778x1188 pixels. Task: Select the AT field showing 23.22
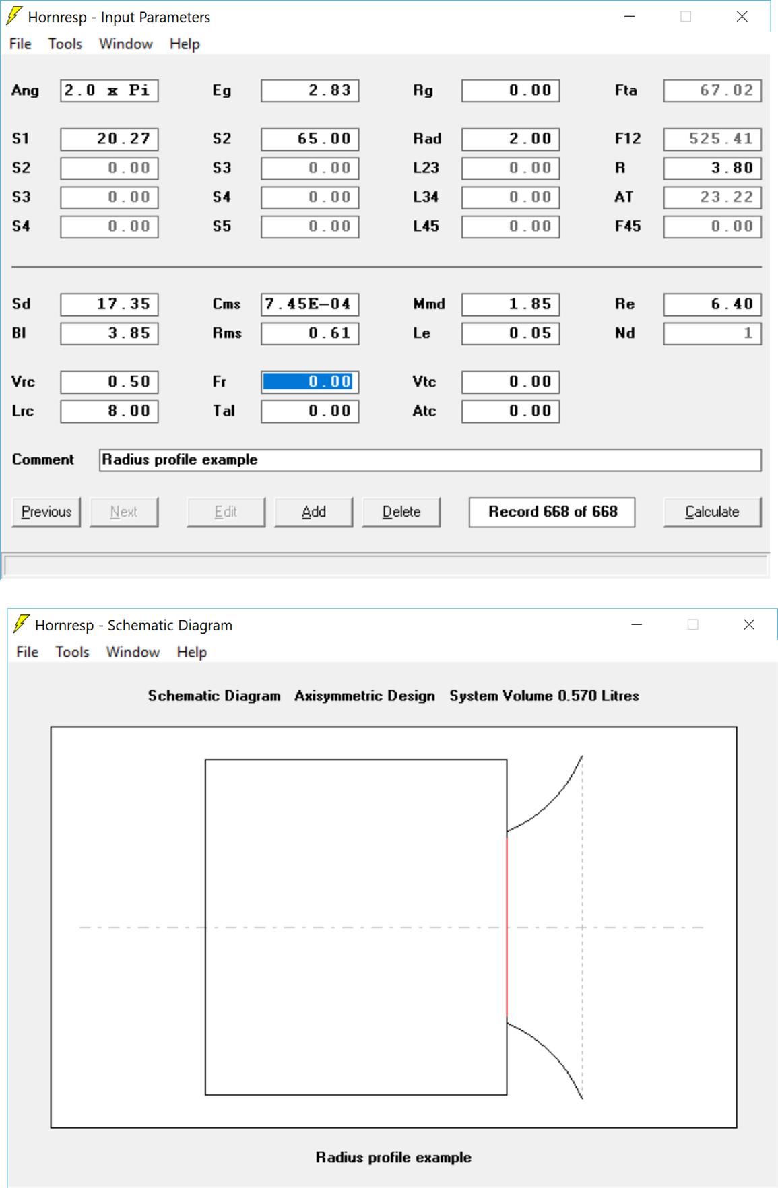(713, 197)
